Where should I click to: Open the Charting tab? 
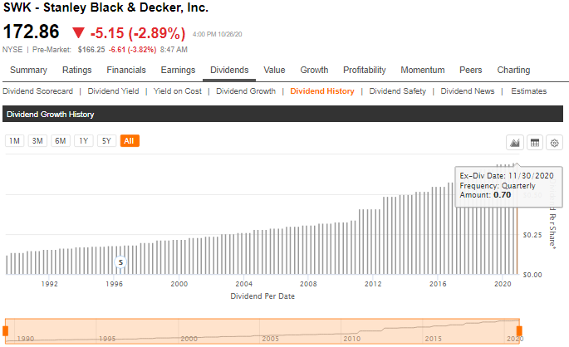[513, 70]
